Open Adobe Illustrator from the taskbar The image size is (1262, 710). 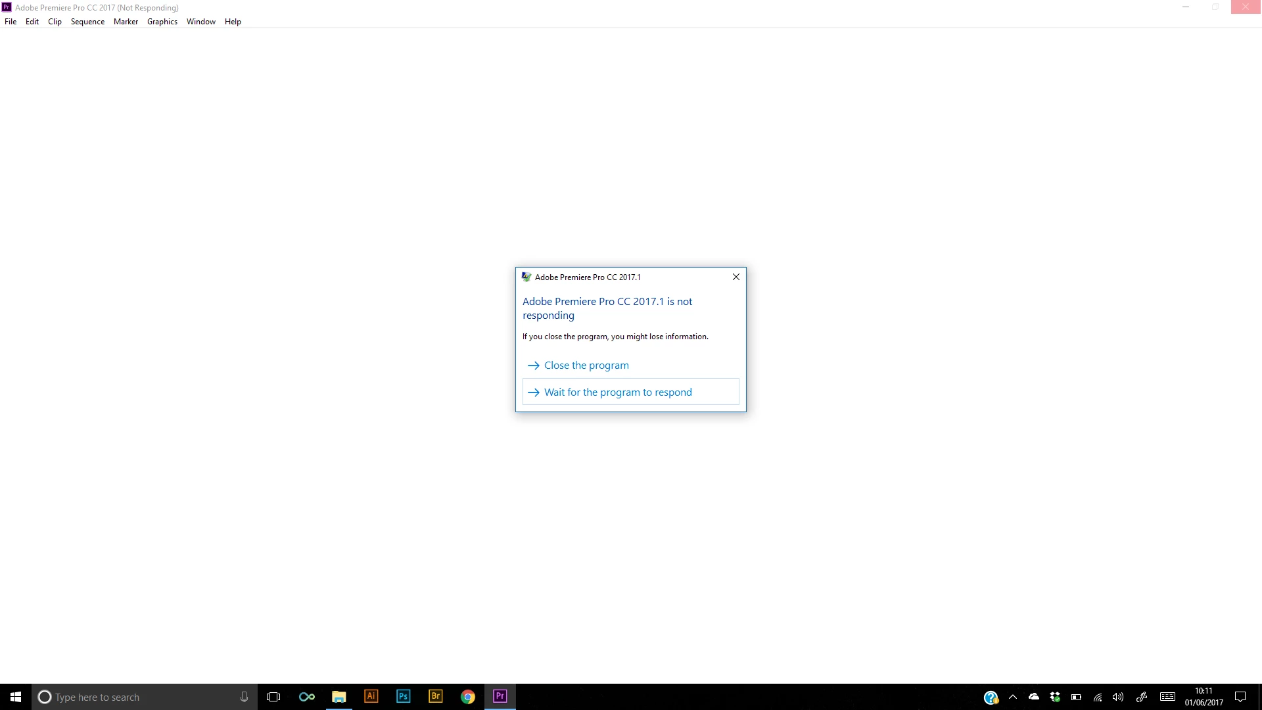tap(371, 696)
